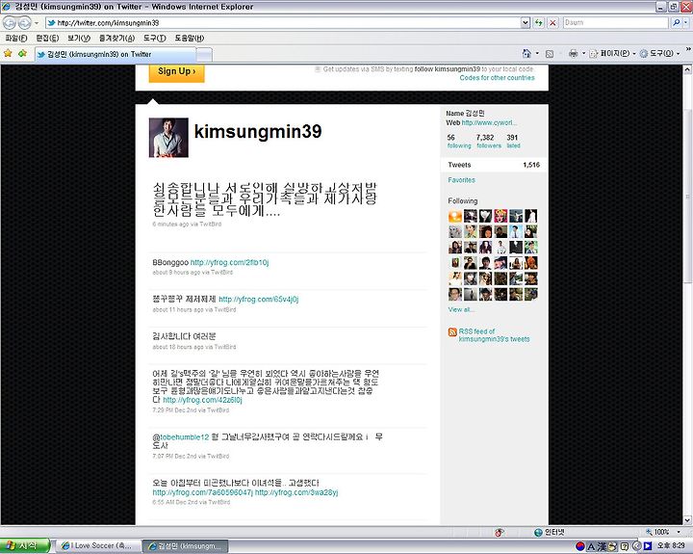
Task: Click the RSS feeds toolbar icon
Action: pos(550,54)
